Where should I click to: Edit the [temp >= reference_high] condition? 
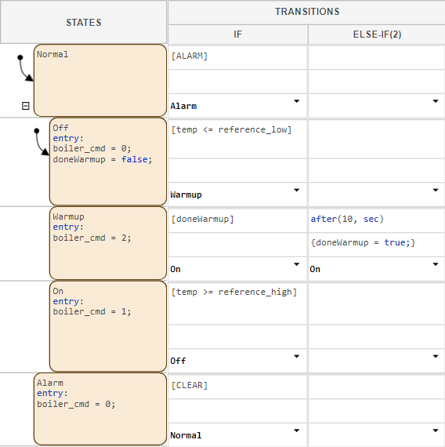[237, 303]
